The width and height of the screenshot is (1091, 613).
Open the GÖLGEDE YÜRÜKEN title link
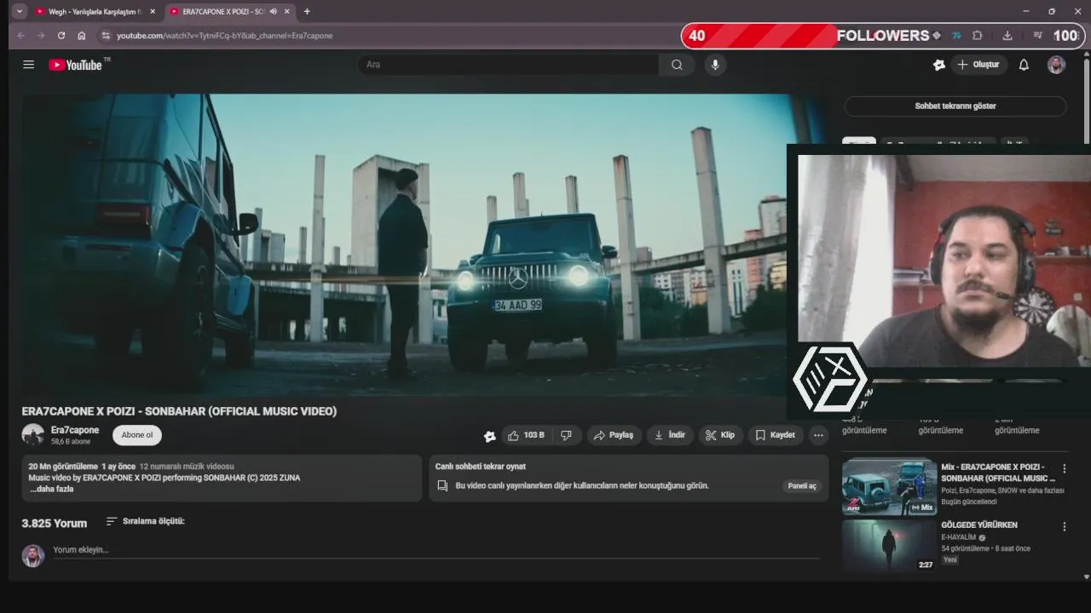click(979, 525)
